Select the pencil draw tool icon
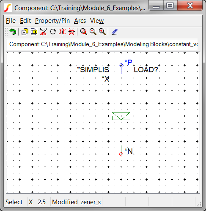This screenshot has width=206, height=211. pyautogui.click(x=115, y=32)
